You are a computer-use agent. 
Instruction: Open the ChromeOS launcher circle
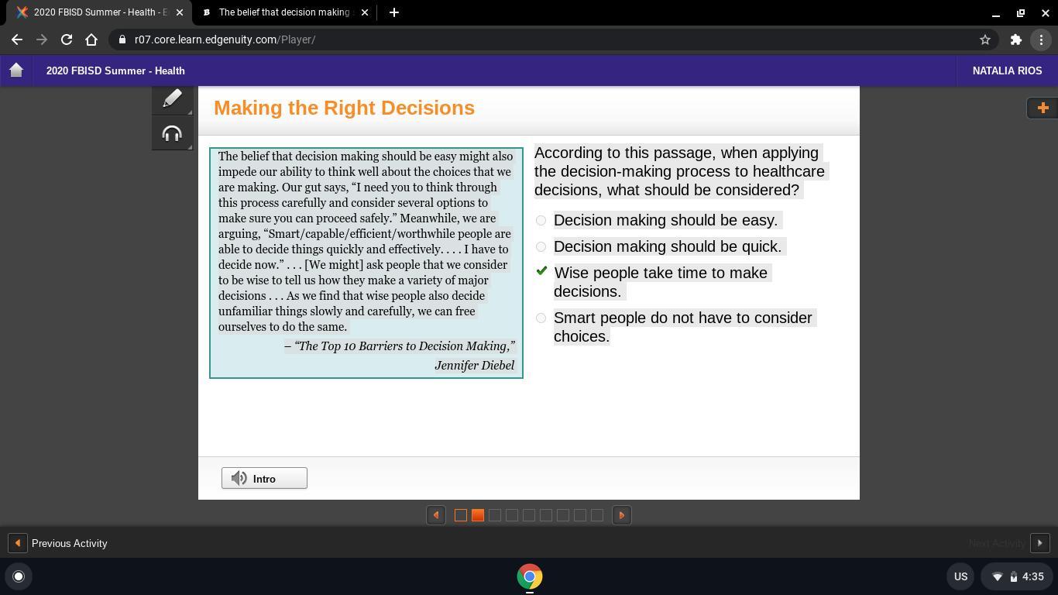tap(19, 576)
